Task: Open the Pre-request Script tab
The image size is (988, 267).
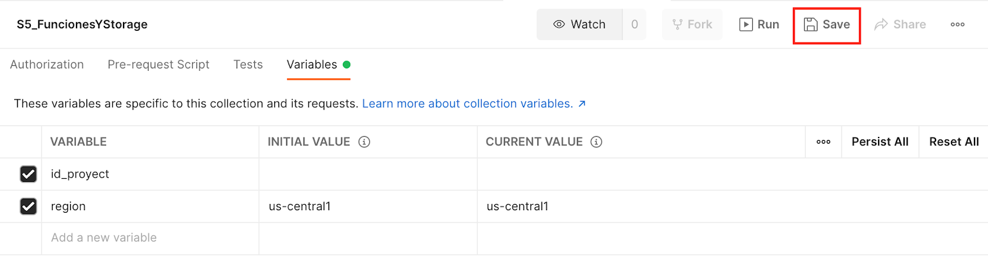Action: coord(158,65)
